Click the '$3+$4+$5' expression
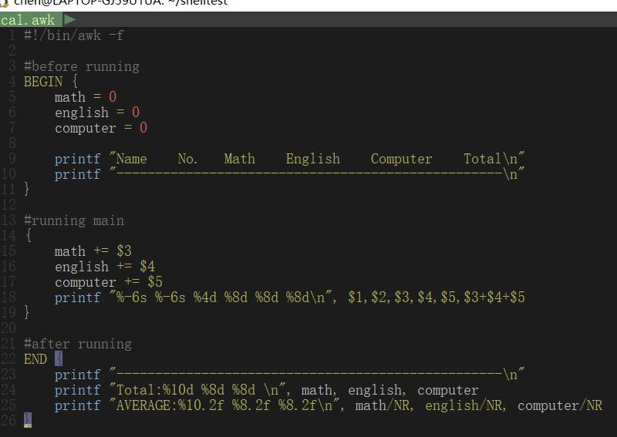 coord(494,297)
